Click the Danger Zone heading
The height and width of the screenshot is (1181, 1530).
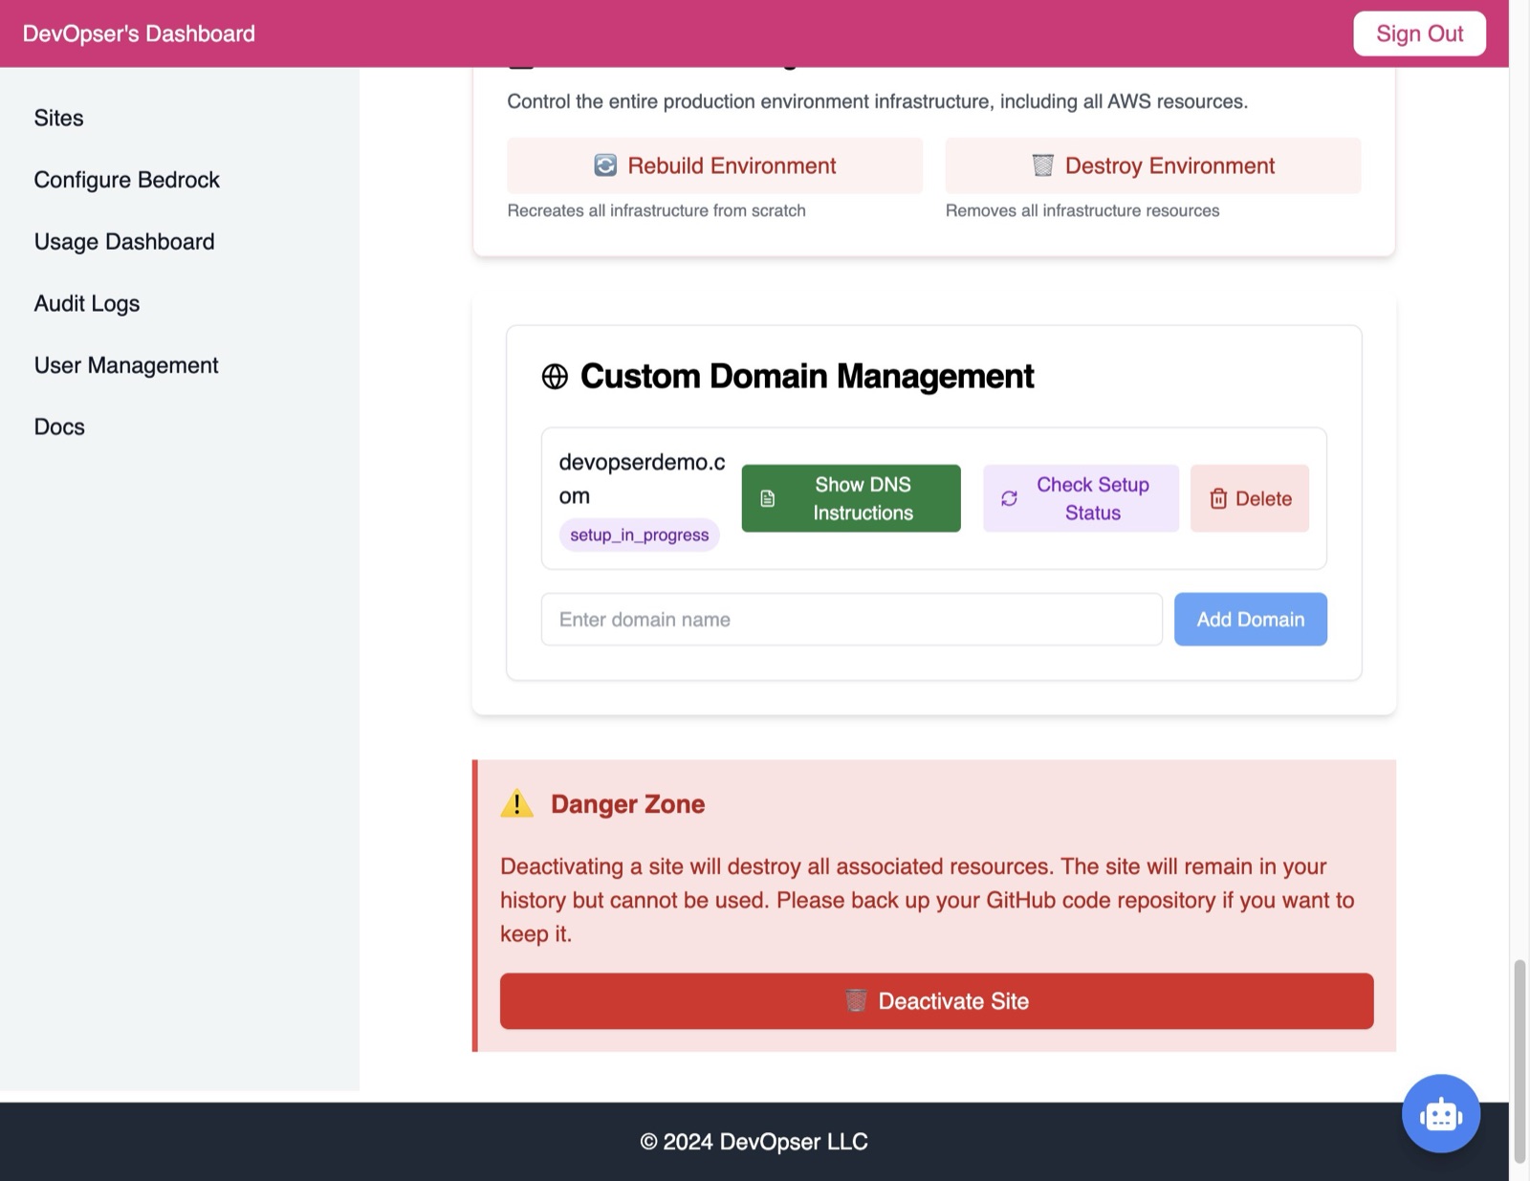(x=627, y=804)
